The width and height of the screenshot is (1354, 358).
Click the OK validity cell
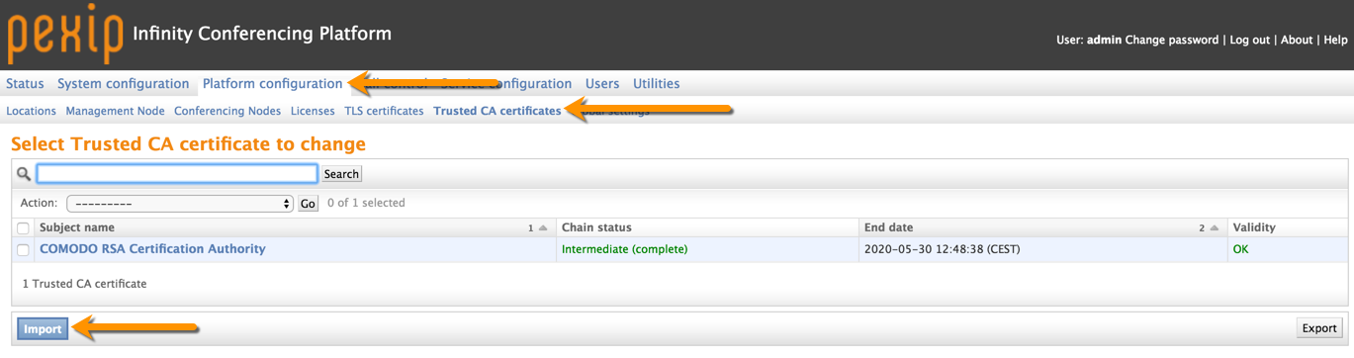(x=1240, y=249)
